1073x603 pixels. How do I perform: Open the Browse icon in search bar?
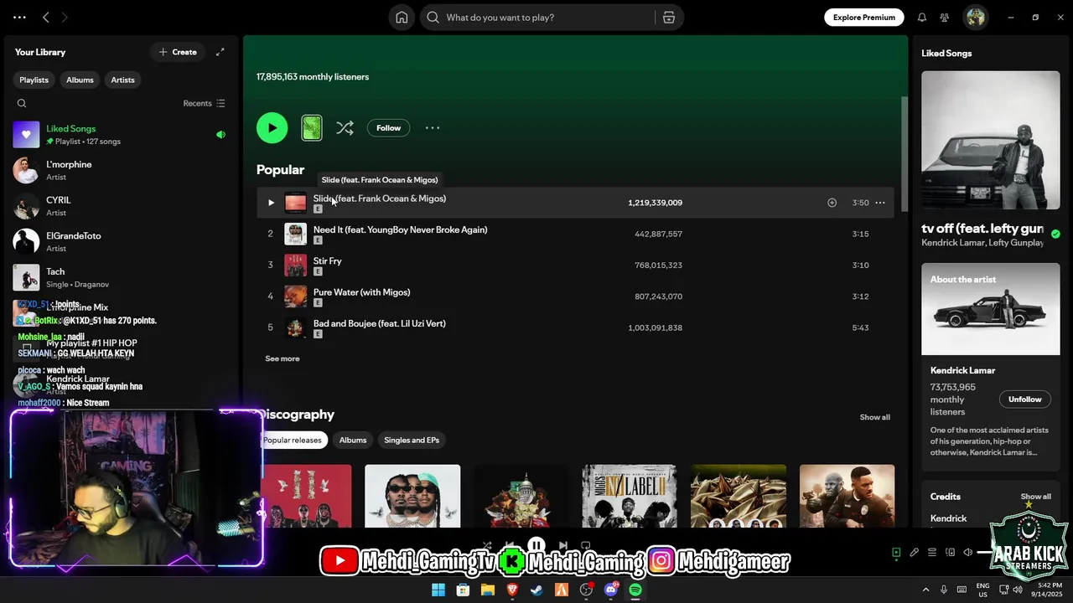668,18
